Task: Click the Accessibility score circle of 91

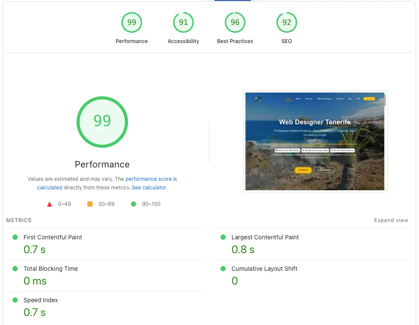Action: [183, 22]
